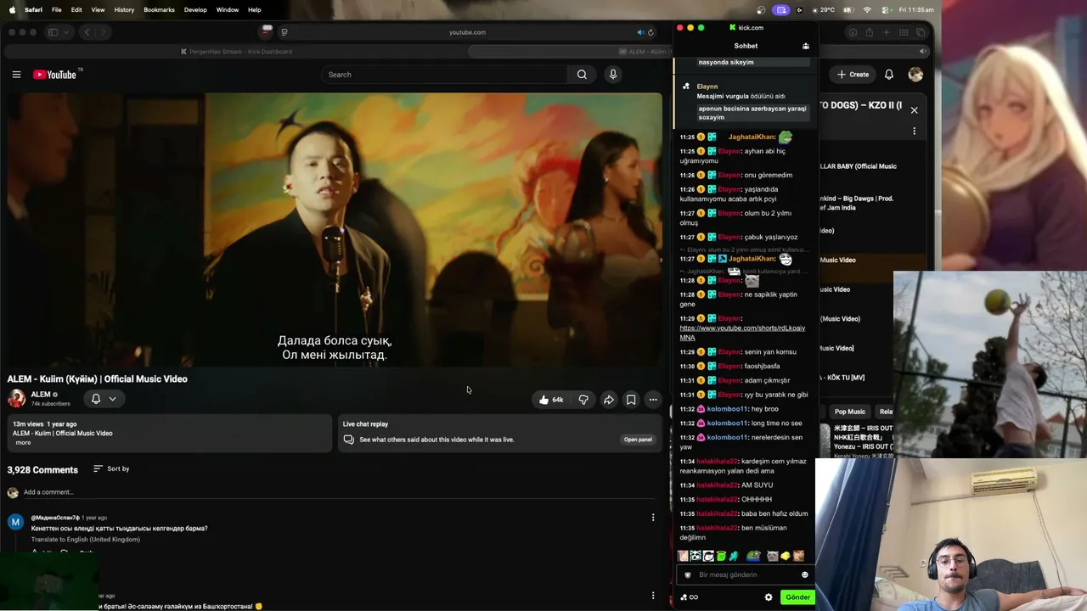Open kolomboo11's profile from 'hey broo' message
This screenshot has width=1087, height=611.
click(729, 409)
